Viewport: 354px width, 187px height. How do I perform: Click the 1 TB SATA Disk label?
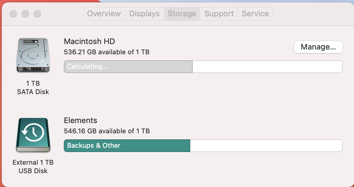pyautogui.click(x=33, y=87)
